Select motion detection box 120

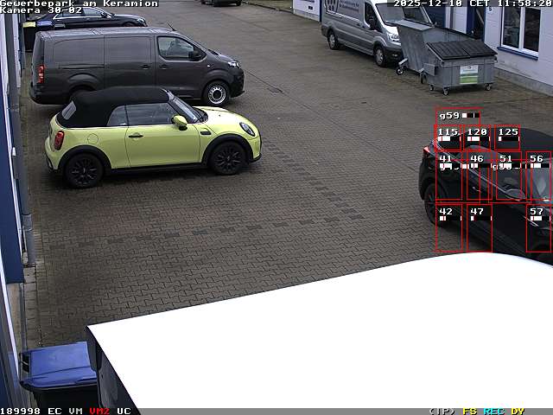(x=478, y=137)
